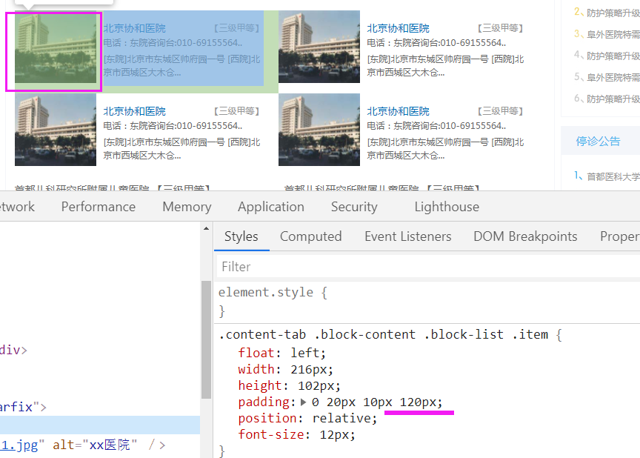The height and width of the screenshot is (458, 640).
Task: Switch to the Memory tab
Action: point(187,207)
